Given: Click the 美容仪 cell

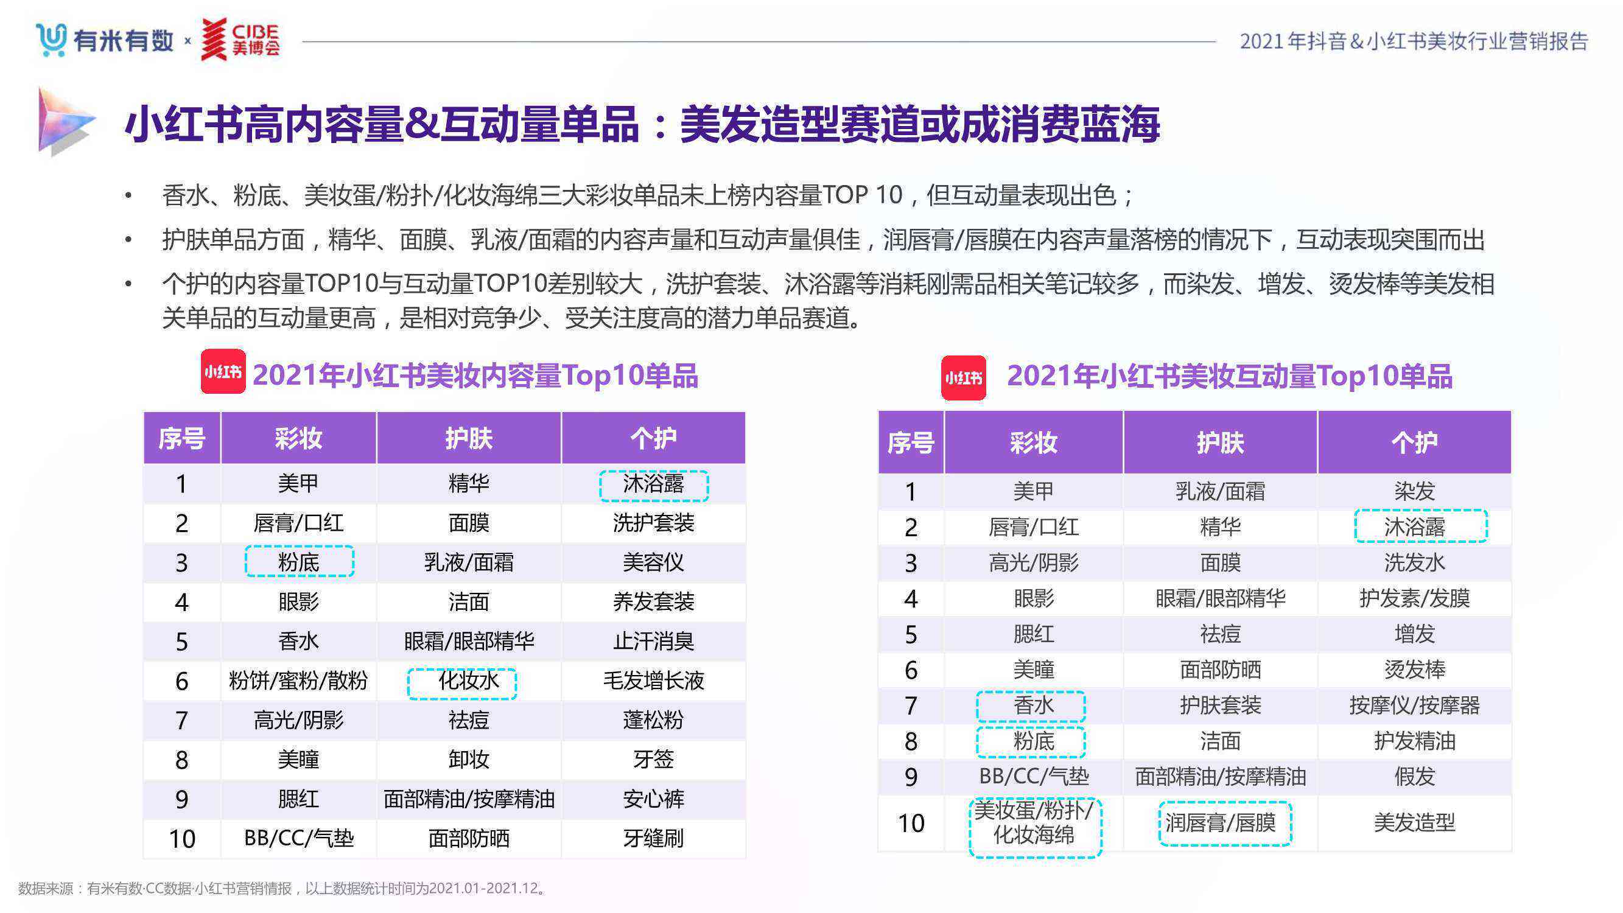Looking at the screenshot, I should point(653,562).
